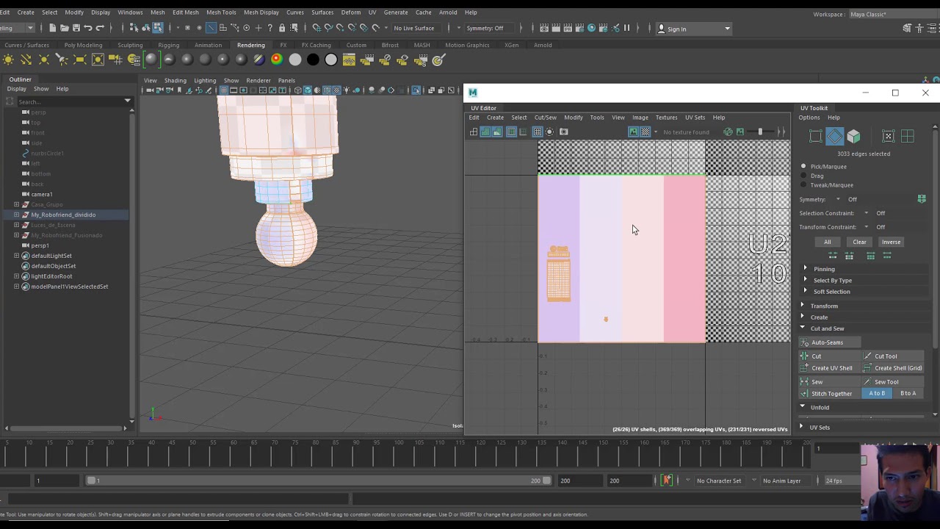Open the UV Sets menu

point(695,118)
